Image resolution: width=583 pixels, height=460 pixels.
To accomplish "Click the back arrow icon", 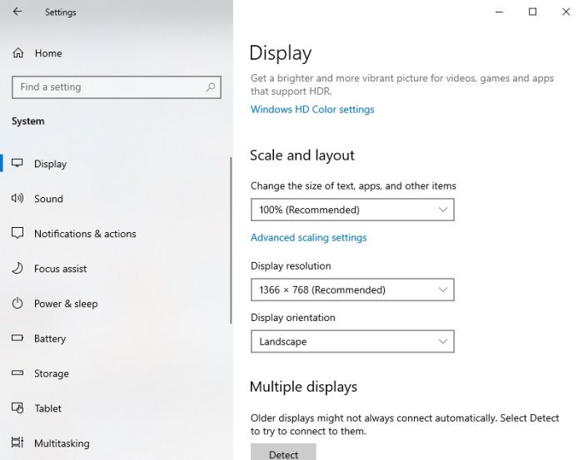I will coord(17,12).
